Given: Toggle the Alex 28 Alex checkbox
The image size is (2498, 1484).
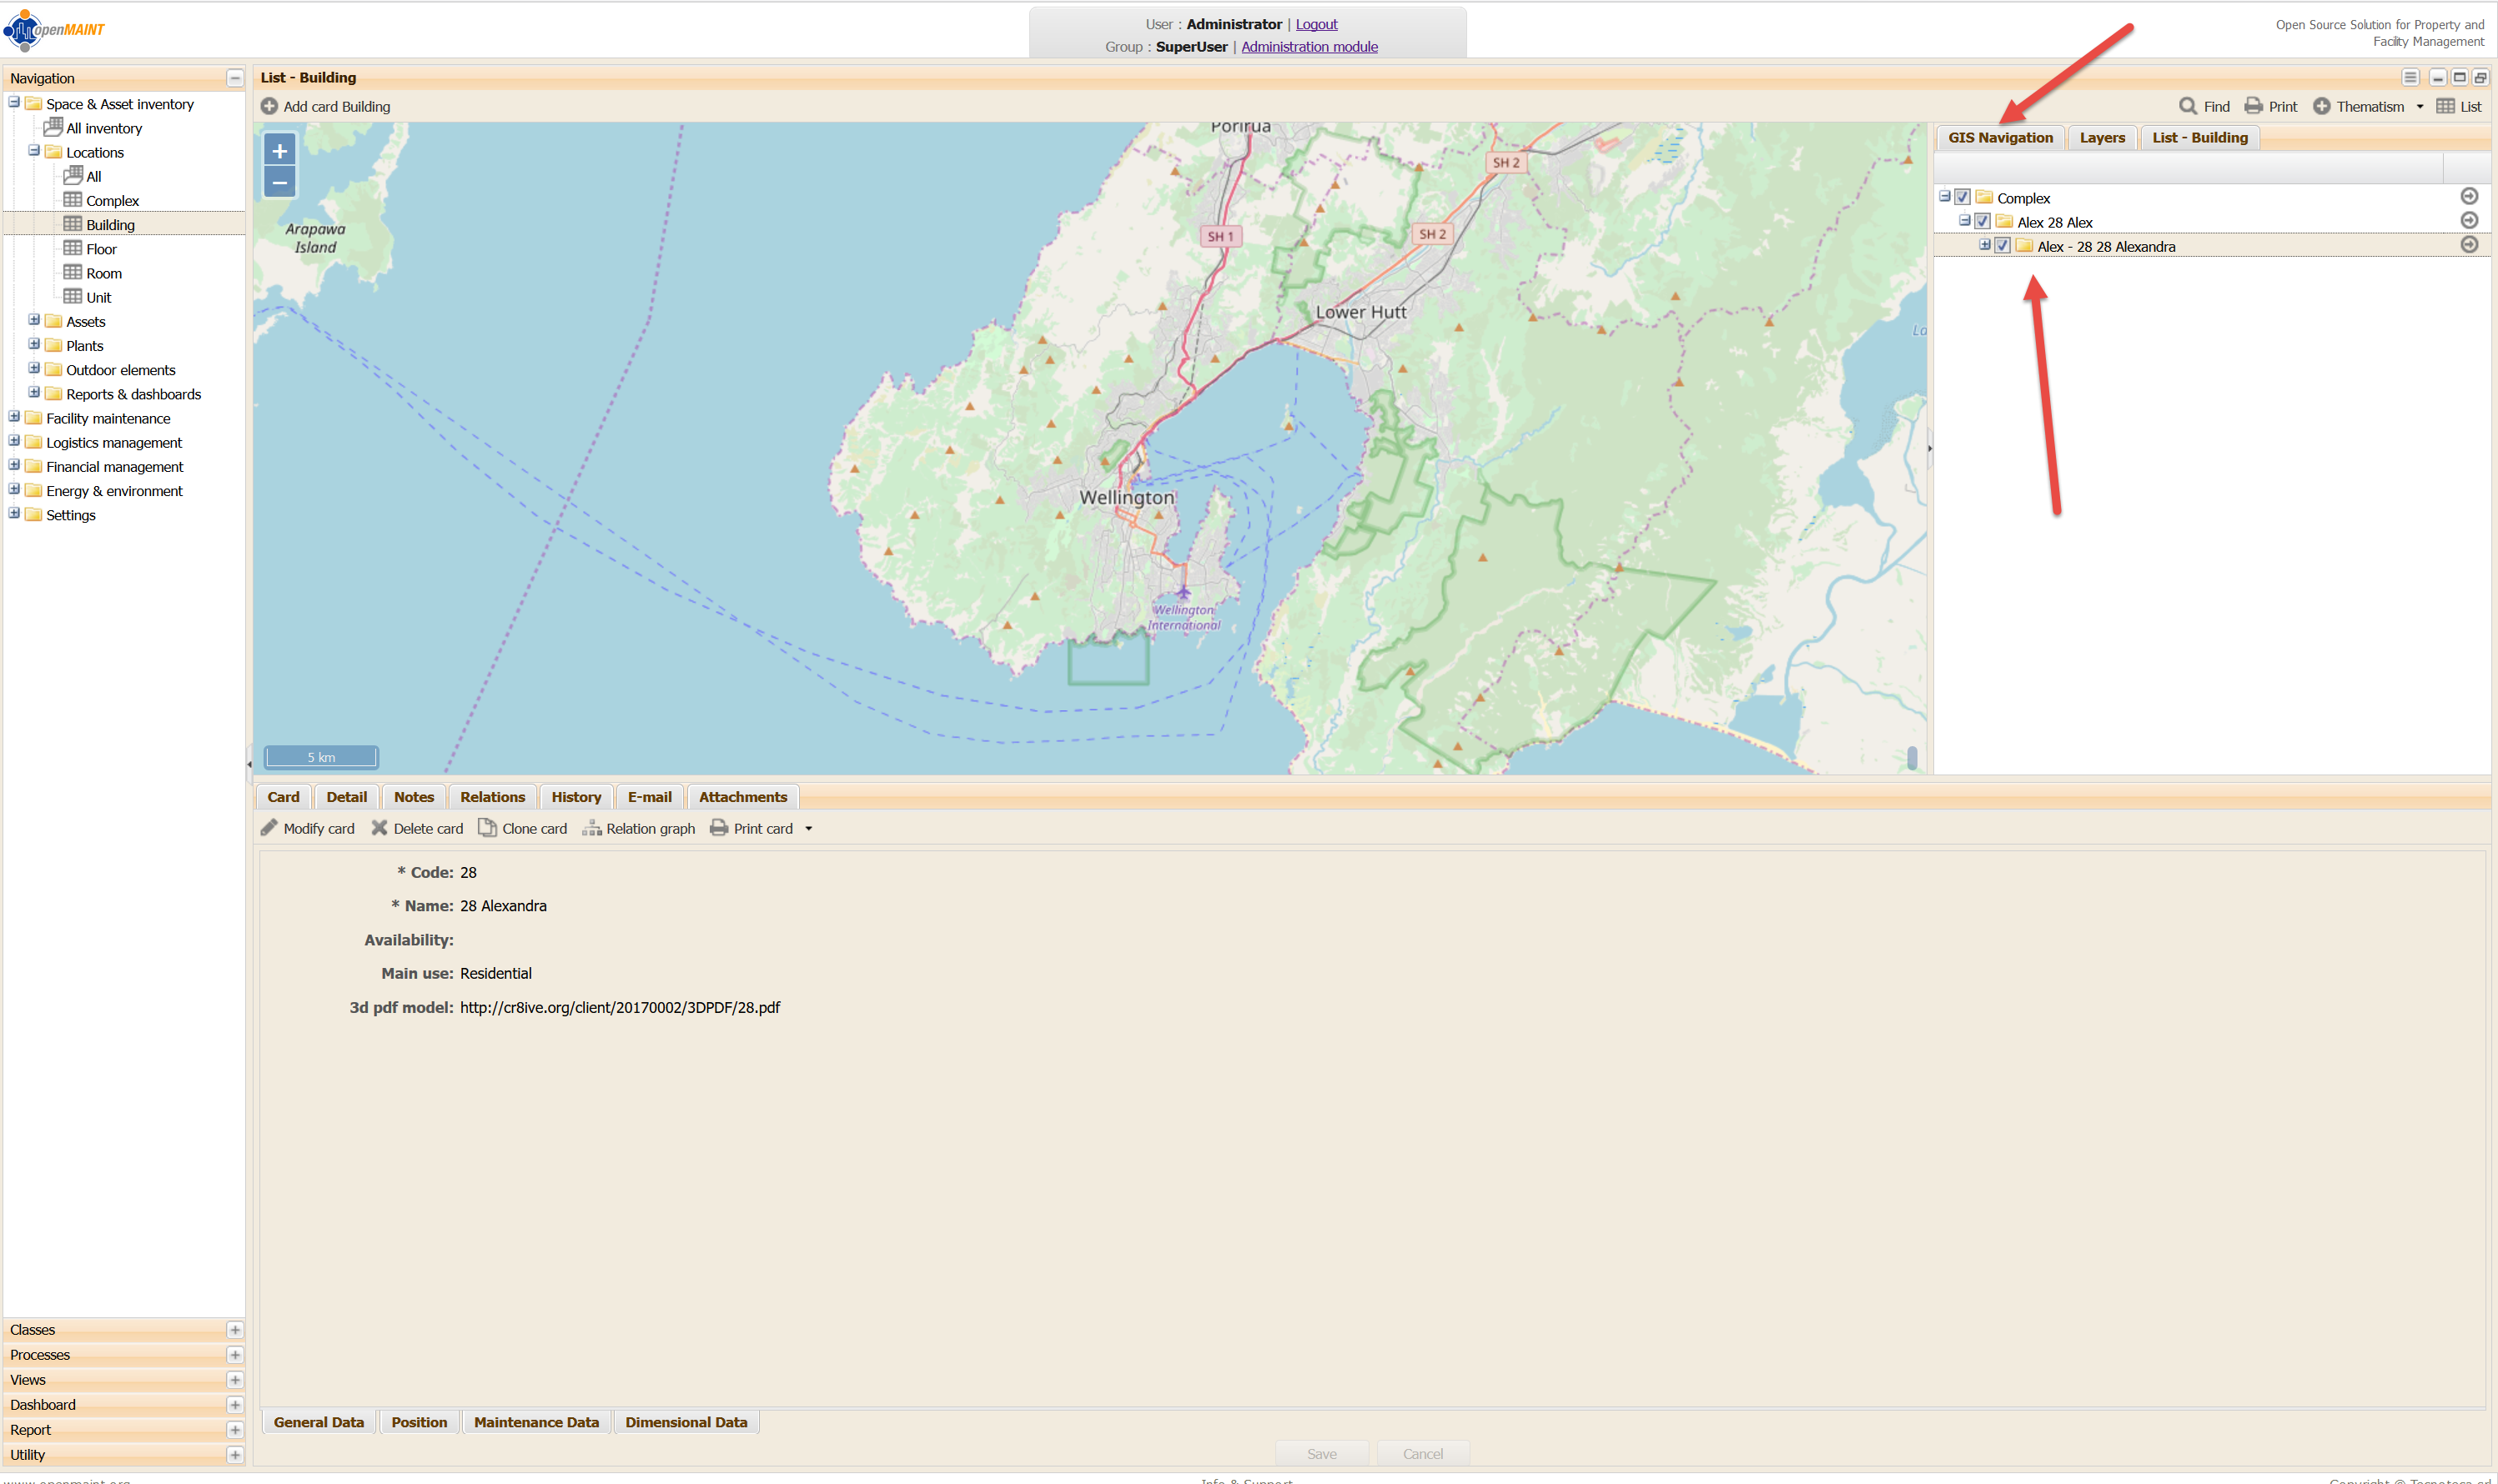Looking at the screenshot, I should coord(1983,221).
